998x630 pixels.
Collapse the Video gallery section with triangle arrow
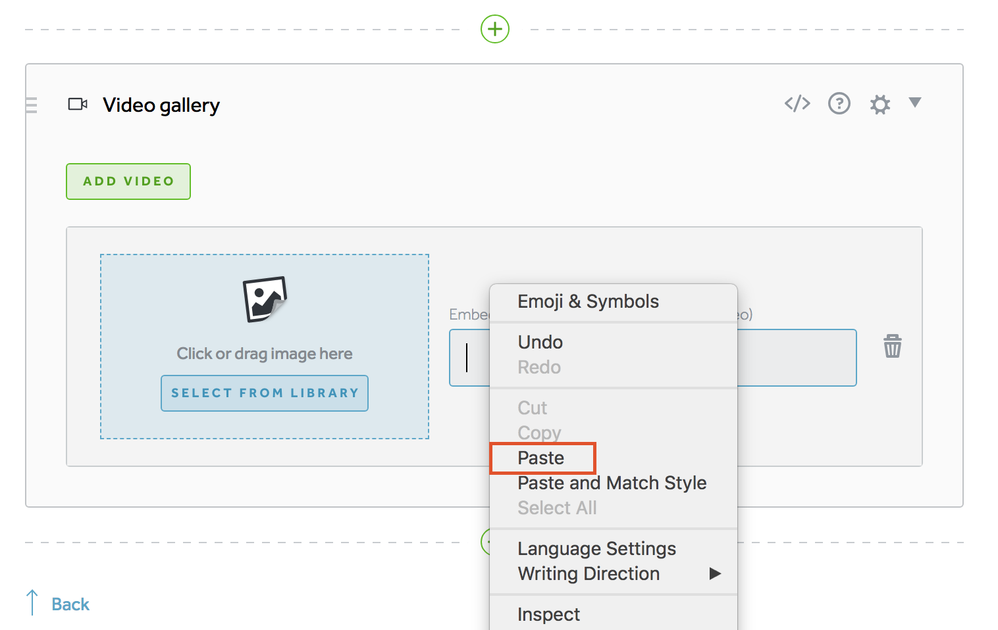pos(914,103)
